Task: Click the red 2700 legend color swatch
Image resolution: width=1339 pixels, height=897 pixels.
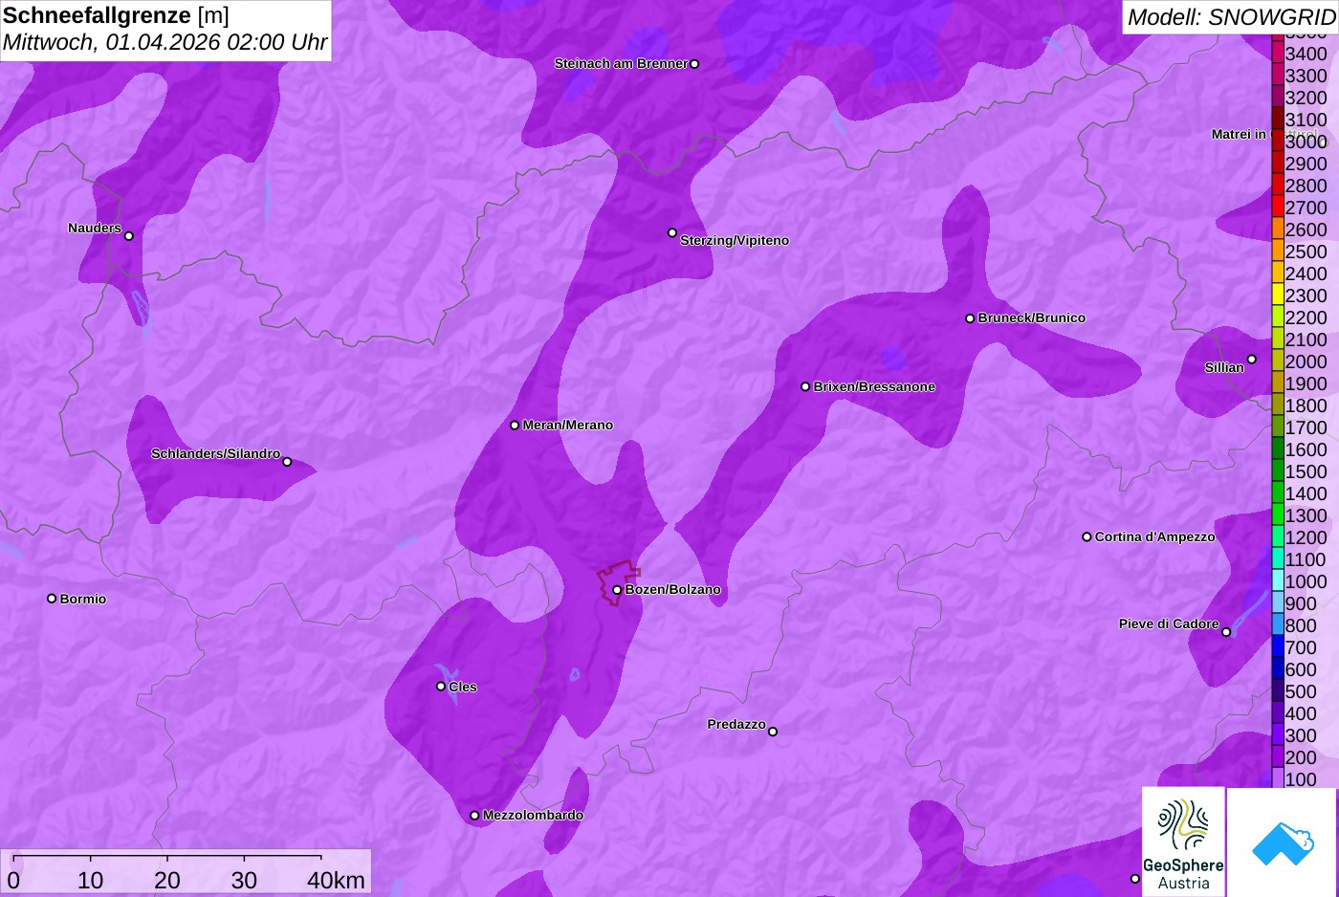Action: click(x=1278, y=208)
